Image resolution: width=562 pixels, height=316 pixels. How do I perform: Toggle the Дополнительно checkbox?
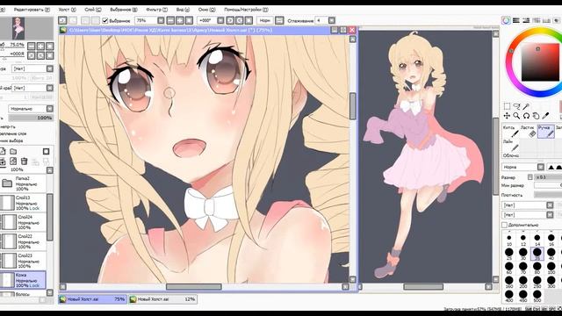point(504,225)
